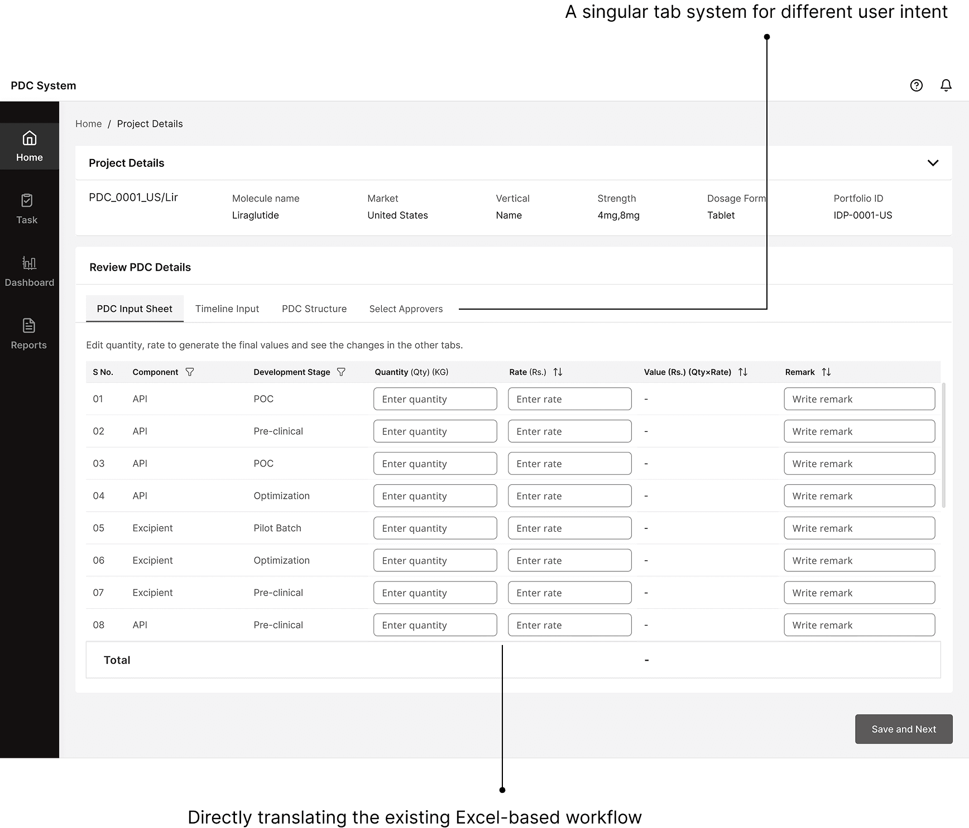Image resolution: width=969 pixels, height=828 pixels.
Task: Click the Project Details breadcrumb text
Action: pos(150,124)
